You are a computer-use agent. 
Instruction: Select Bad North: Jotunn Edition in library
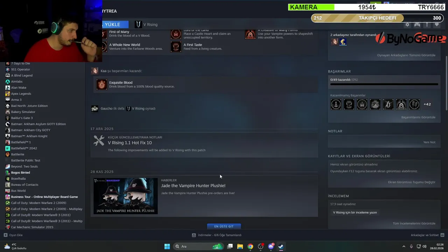(x=29, y=106)
